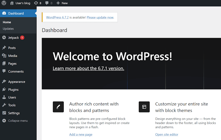The image size is (221, 140).
Task: Click the WordPress logo in admin bar
Action: click(4, 3)
